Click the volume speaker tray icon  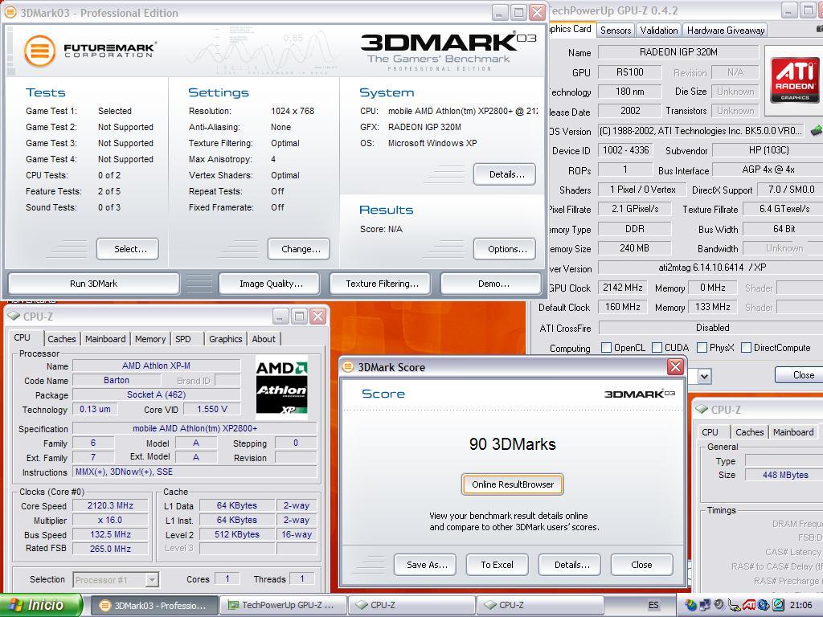point(718,605)
